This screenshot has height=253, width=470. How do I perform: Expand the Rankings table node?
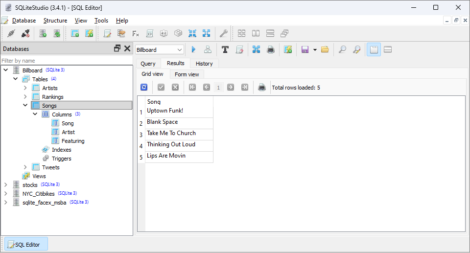click(25, 96)
